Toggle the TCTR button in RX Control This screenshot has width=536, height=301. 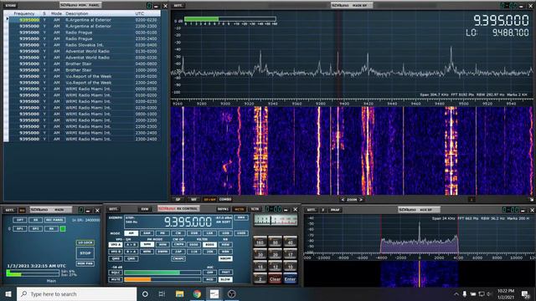[255, 209]
